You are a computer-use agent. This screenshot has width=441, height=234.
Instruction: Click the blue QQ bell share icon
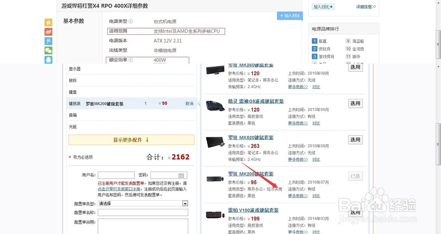click(x=49, y=59)
